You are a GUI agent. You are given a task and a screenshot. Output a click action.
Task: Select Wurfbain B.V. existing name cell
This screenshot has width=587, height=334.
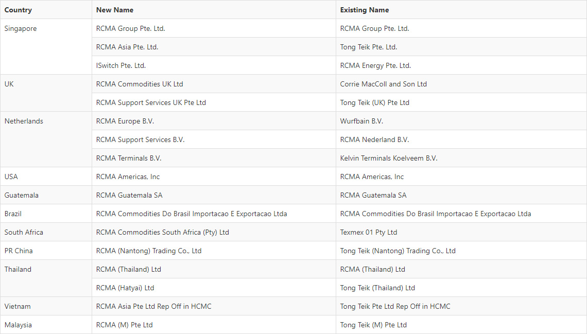pyautogui.click(x=461, y=121)
